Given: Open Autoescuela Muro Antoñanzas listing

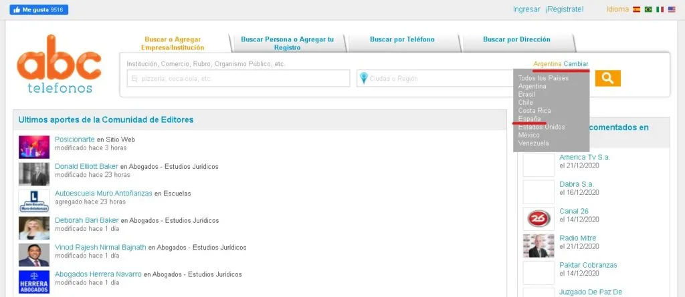Looking at the screenshot, I should [x=103, y=194].
